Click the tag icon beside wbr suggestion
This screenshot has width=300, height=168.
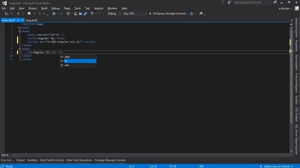62,65
